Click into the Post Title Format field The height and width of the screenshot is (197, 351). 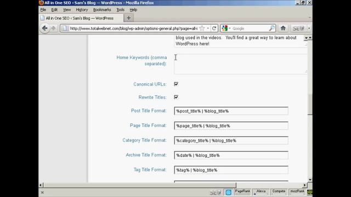click(x=231, y=111)
